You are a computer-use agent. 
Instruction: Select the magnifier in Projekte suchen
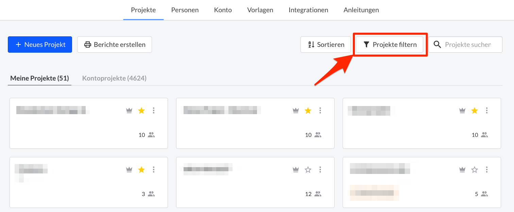pos(438,44)
